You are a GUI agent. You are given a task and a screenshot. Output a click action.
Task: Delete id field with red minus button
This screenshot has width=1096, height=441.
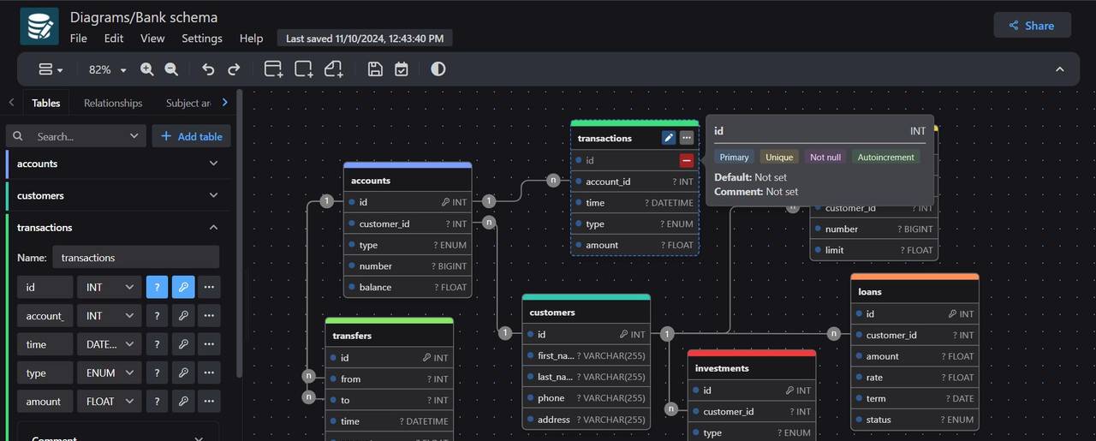pos(687,160)
